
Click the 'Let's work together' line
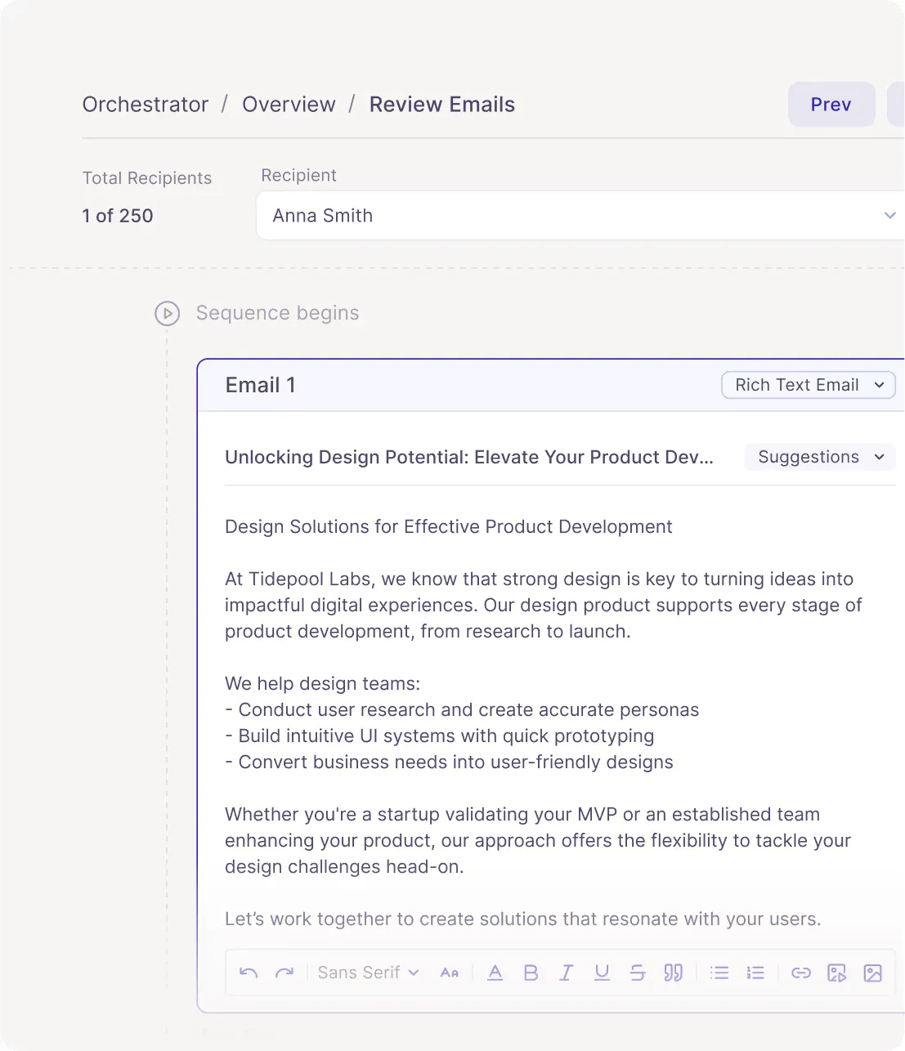pos(523,919)
